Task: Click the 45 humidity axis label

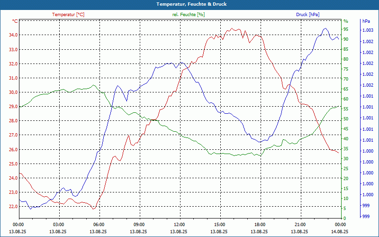Action: click(x=346, y=129)
